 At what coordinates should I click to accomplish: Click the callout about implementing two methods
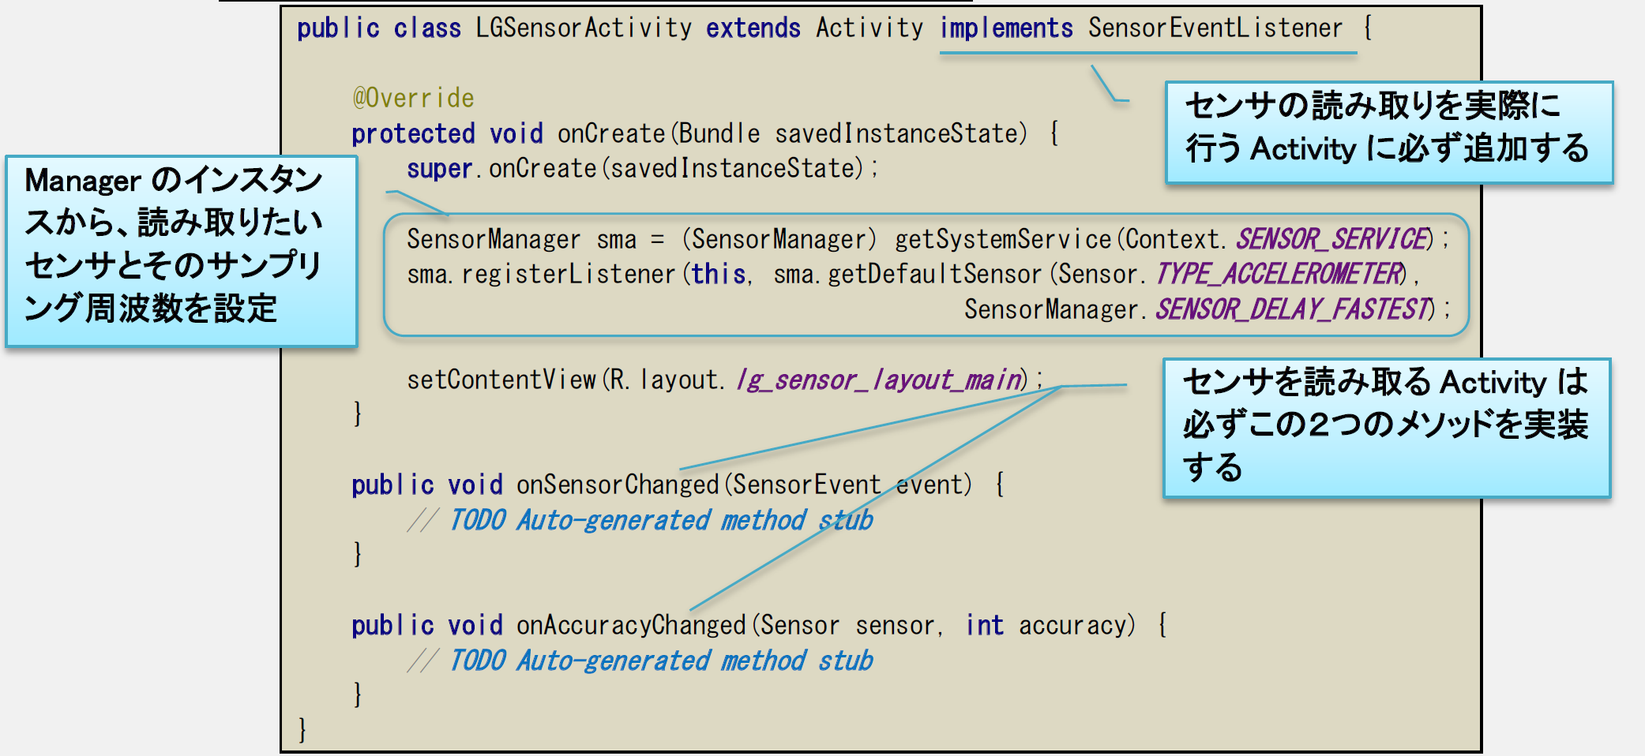point(1387,428)
